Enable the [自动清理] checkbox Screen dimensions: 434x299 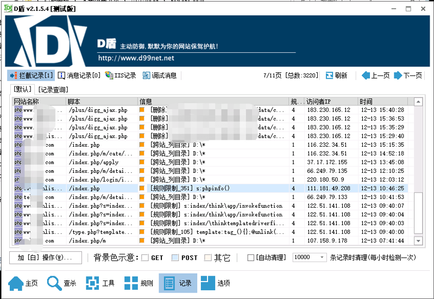click(x=250, y=258)
